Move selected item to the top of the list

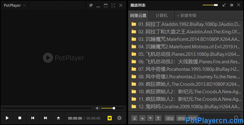click(135, 118)
